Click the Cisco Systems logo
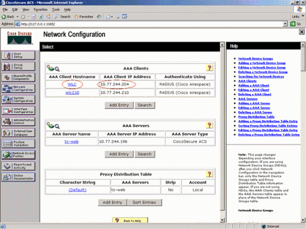This screenshot has width=306, height=229. [20, 38]
